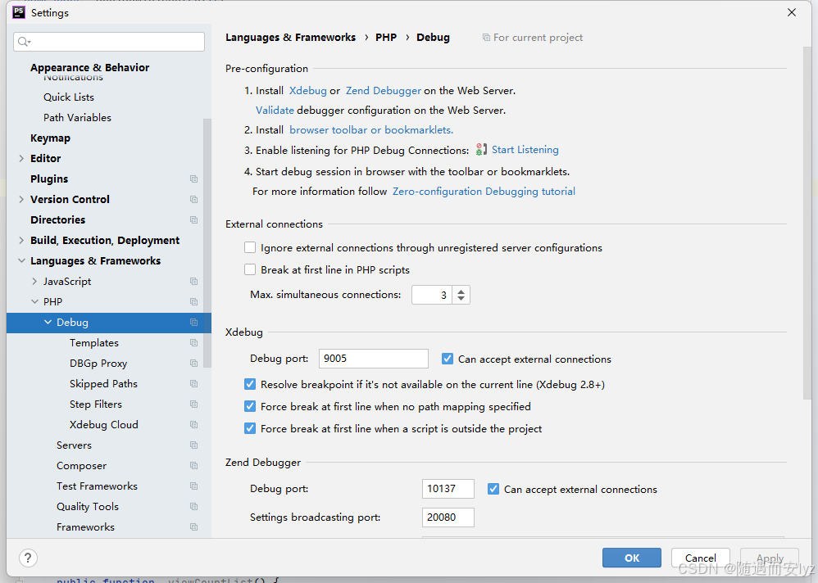Toggle Resolve breakpoint if not available checkbox
Viewport: 818px width, 583px height.
[x=250, y=385]
